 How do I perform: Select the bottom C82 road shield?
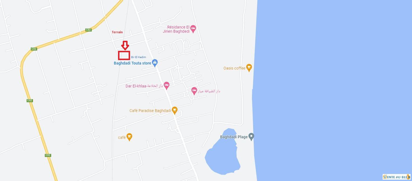48,155
